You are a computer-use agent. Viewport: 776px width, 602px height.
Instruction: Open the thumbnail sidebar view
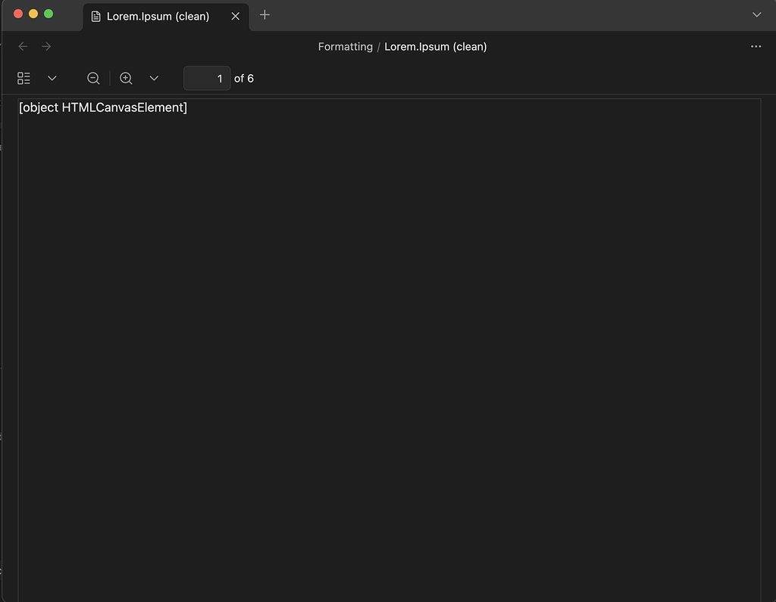[x=23, y=78]
